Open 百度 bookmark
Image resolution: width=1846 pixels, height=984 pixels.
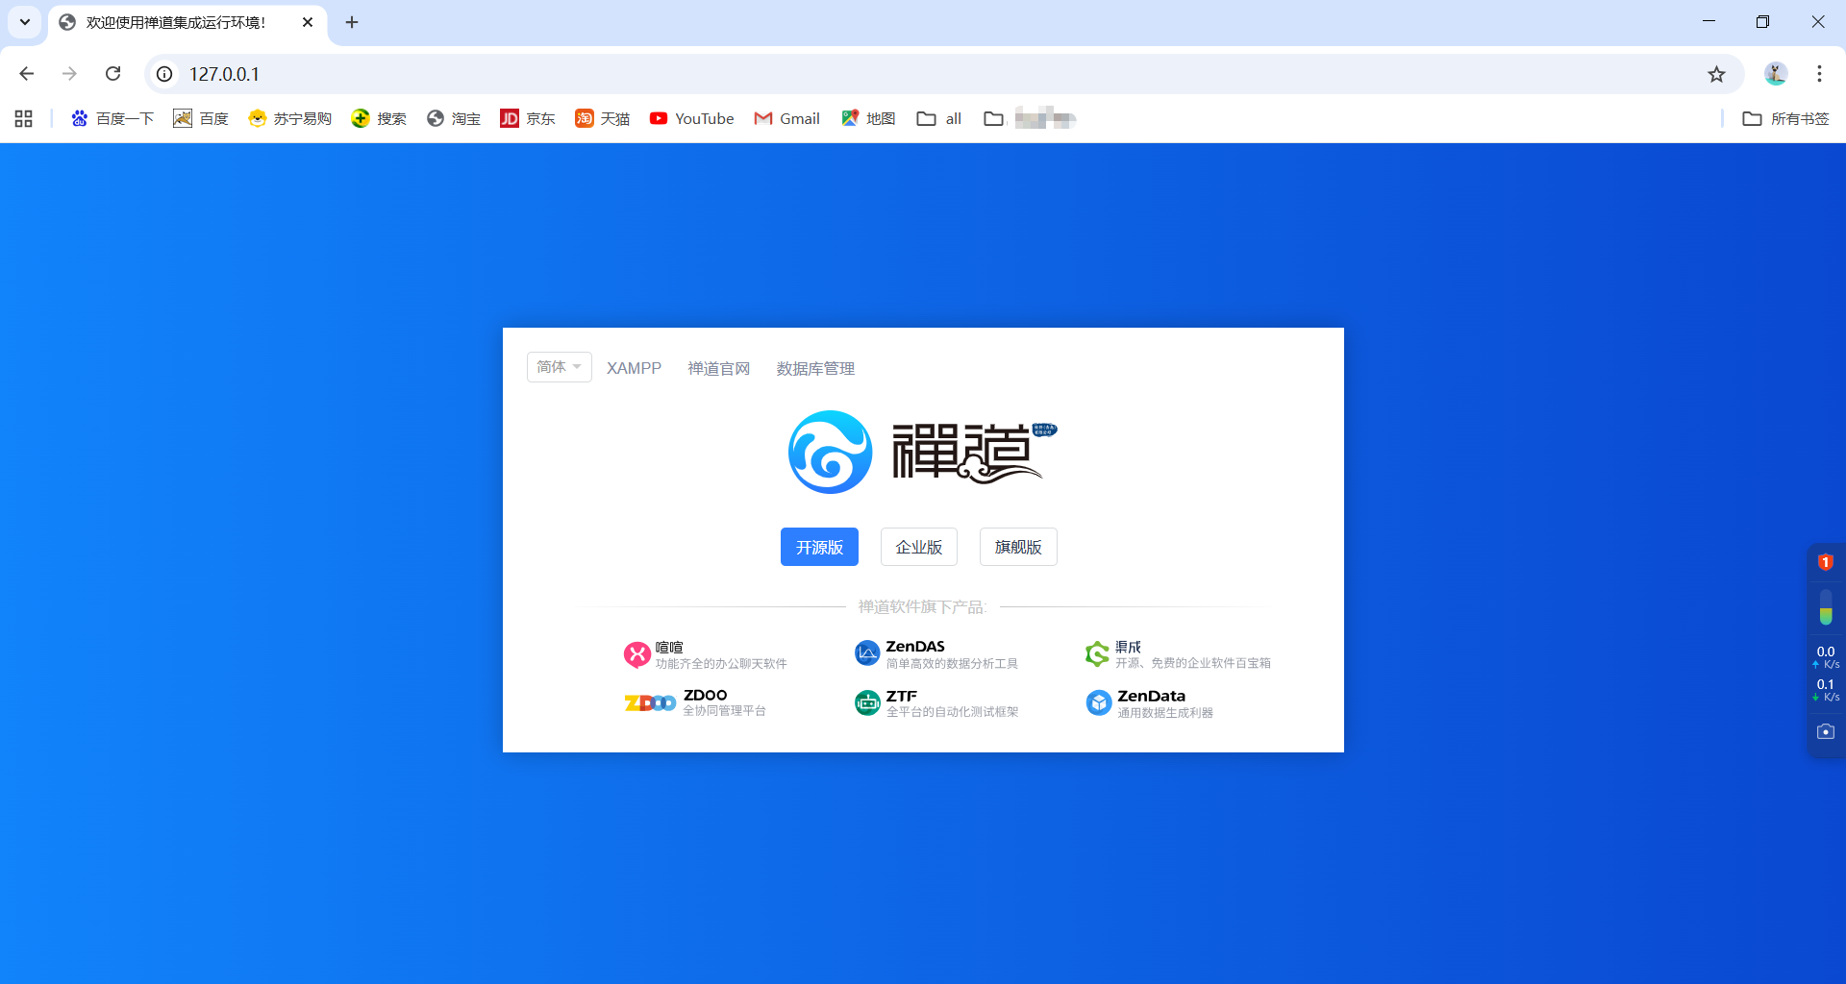point(201,118)
